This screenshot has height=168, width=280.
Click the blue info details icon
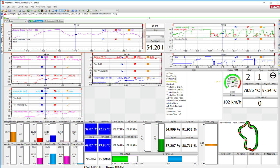coord(56,11)
